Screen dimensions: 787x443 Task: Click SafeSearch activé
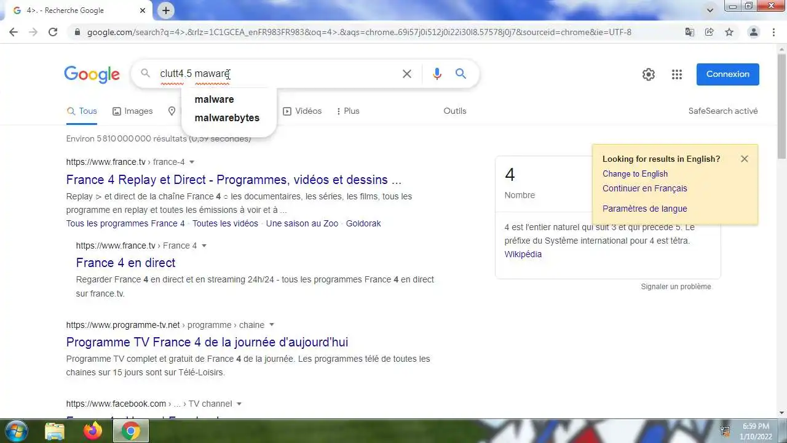[723, 111]
